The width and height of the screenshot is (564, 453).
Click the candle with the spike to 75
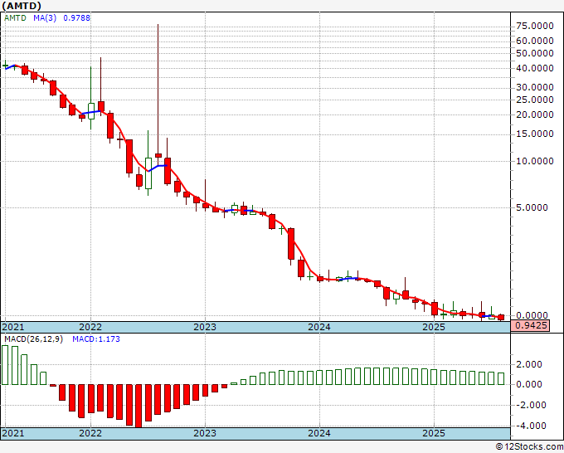pyautogui.click(x=158, y=155)
